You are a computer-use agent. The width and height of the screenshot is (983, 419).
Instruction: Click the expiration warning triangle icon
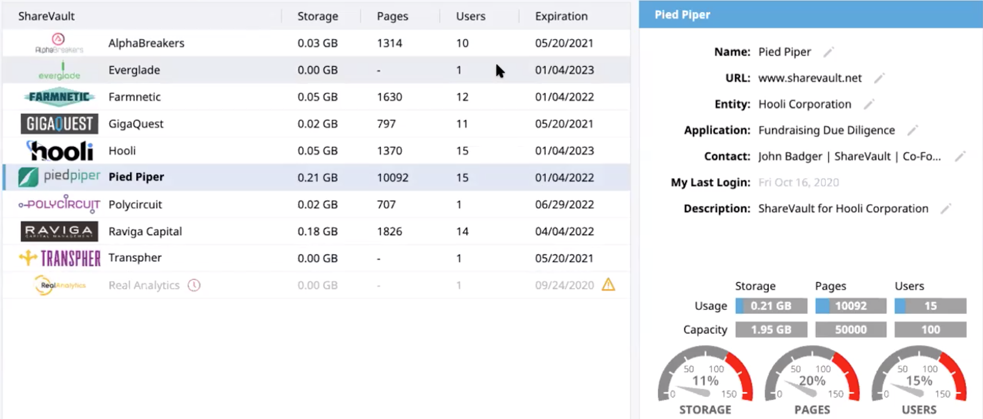pyautogui.click(x=608, y=284)
